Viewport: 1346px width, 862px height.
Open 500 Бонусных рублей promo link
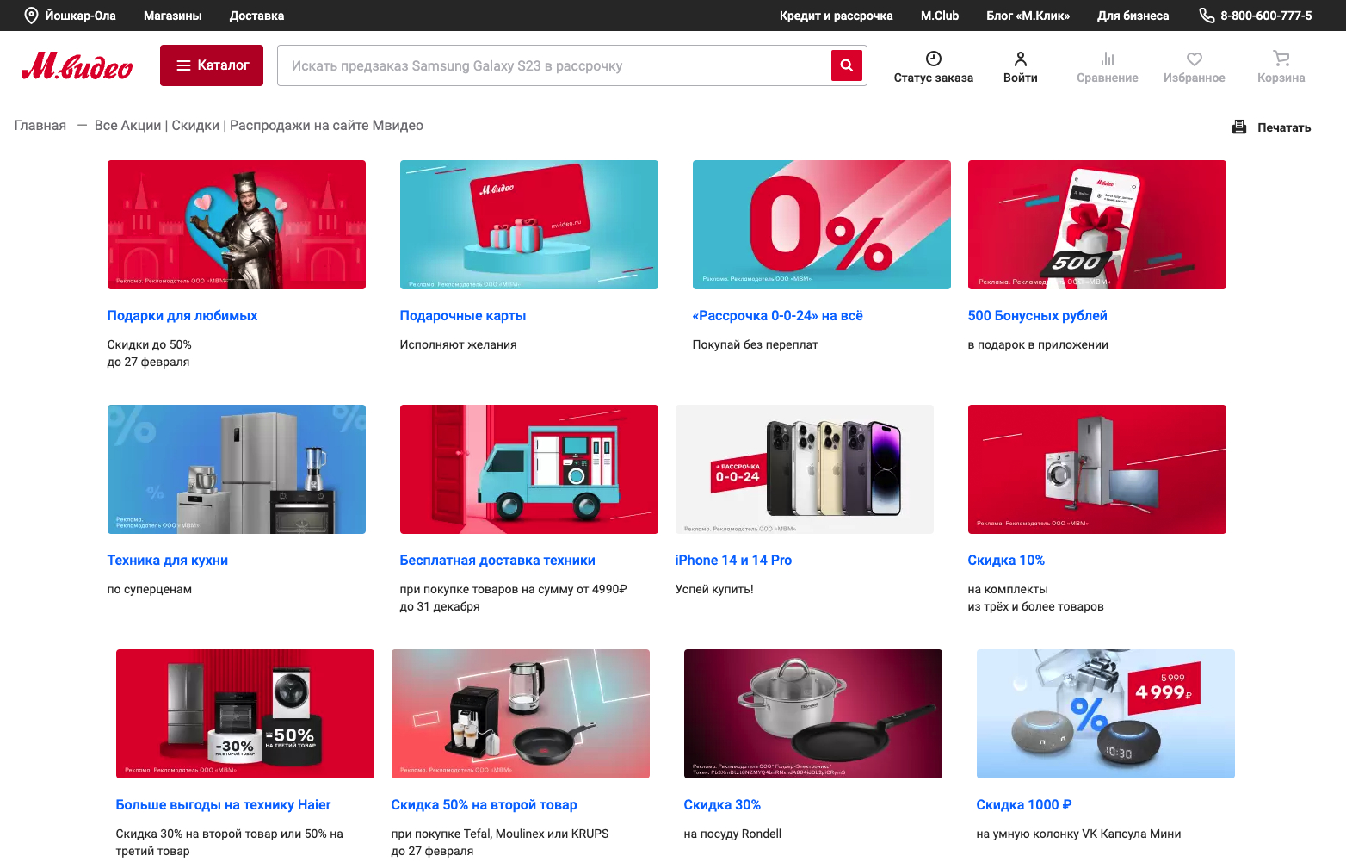tap(1038, 316)
